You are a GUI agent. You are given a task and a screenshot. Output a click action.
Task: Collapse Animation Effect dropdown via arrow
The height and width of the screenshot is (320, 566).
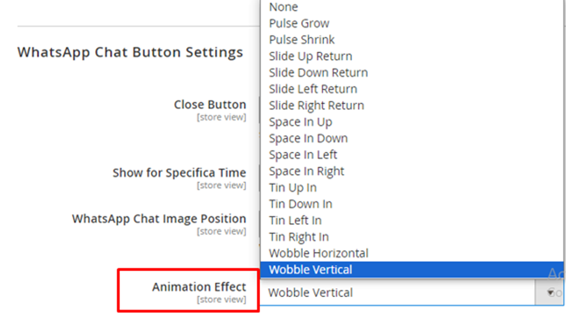click(550, 292)
